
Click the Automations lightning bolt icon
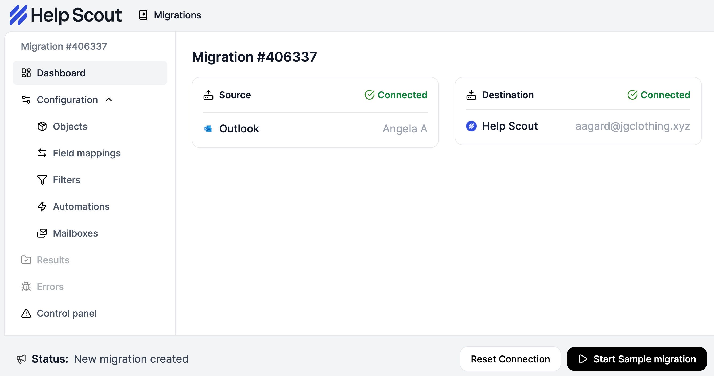pos(42,206)
